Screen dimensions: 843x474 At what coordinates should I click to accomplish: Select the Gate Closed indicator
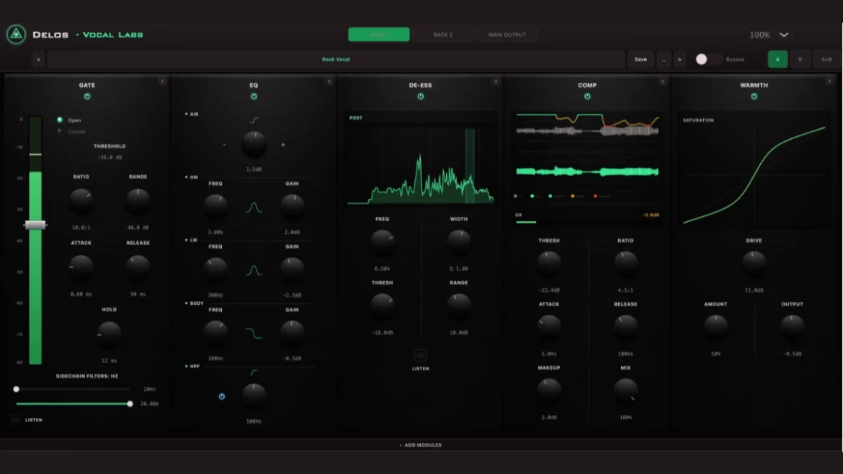coord(60,131)
